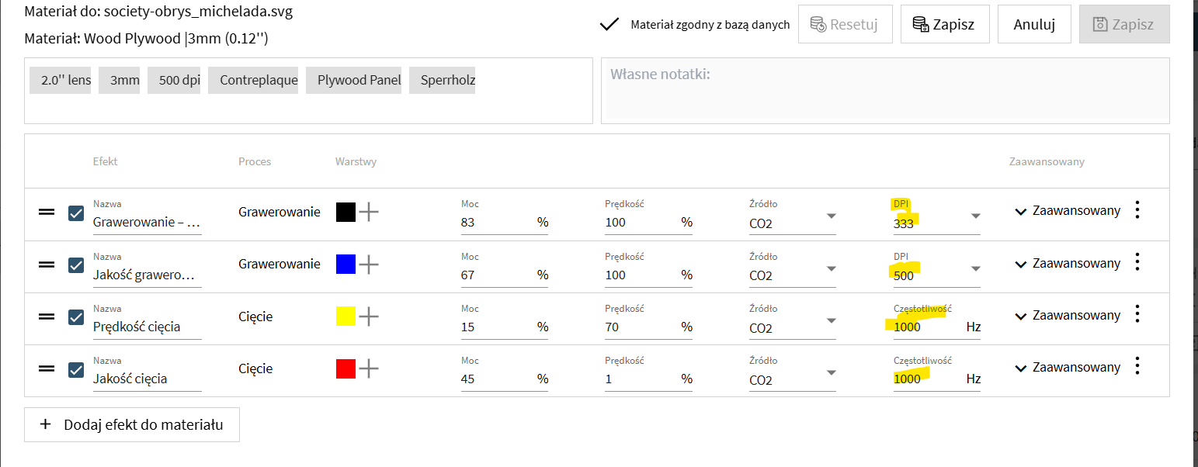The image size is (1198, 467).
Task: Click the Własne notatki notes field
Action: 885,91
